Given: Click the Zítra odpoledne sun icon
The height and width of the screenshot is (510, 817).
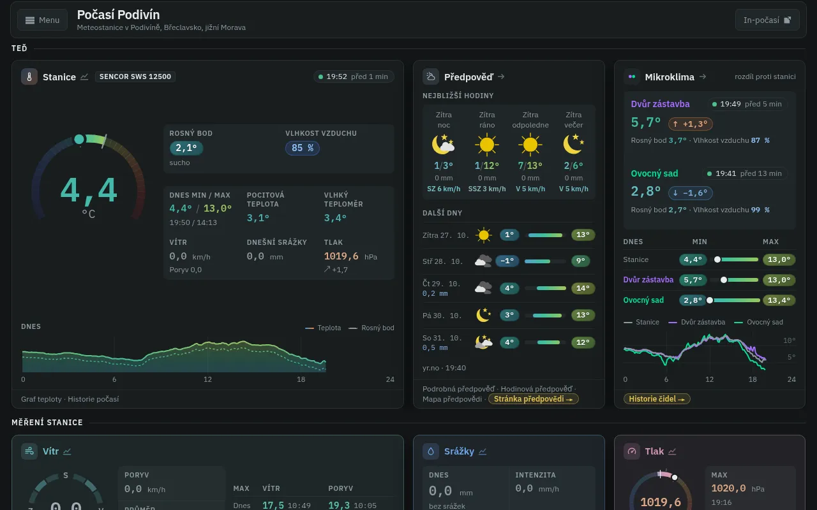Looking at the screenshot, I should [530, 145].
